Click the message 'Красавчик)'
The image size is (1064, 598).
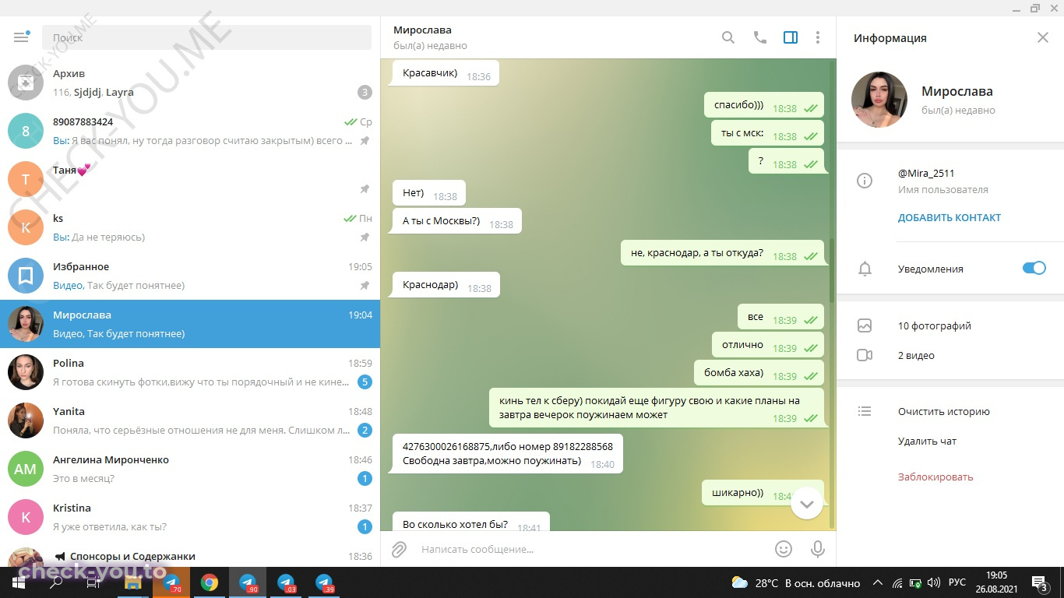coord(446,73)
